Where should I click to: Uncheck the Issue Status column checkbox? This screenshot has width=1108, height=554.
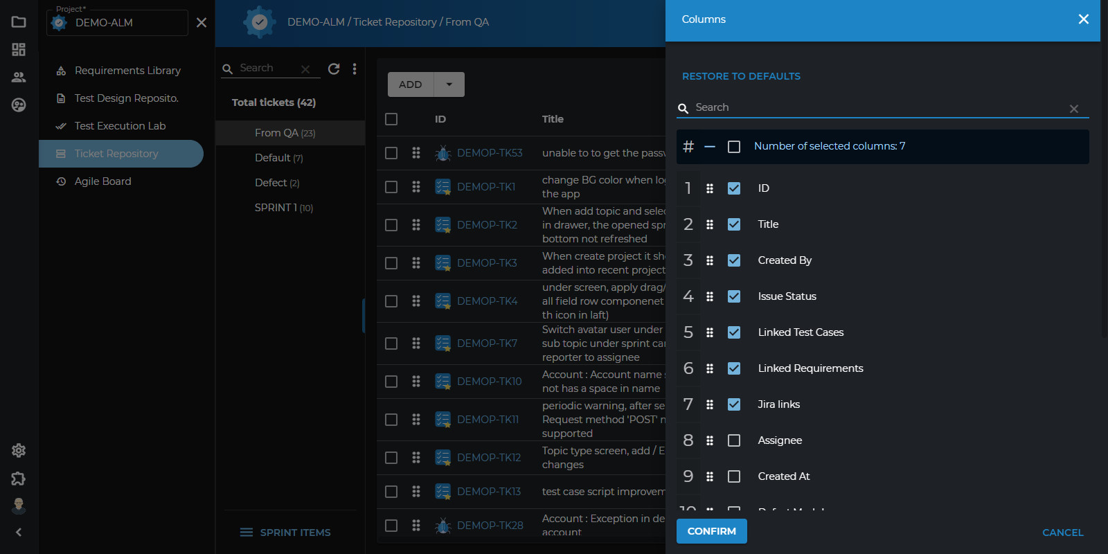pyautogui.click(x=734, y=296)
